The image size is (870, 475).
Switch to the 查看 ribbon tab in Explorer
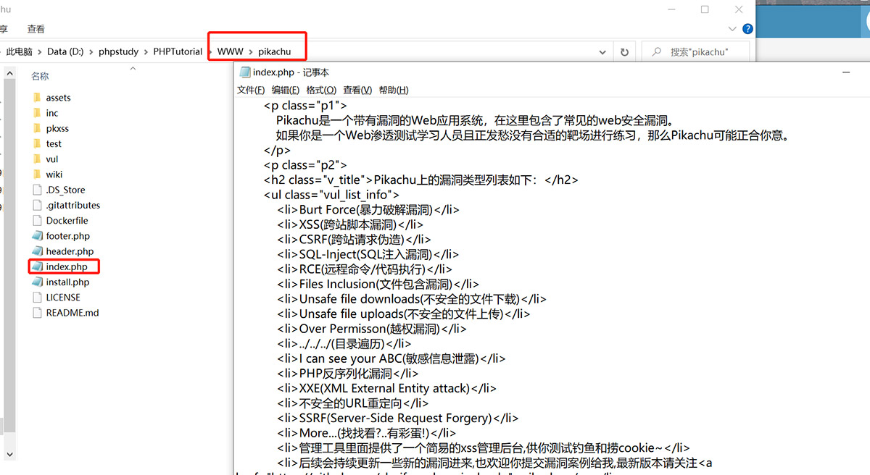click(x=36, y=29)
